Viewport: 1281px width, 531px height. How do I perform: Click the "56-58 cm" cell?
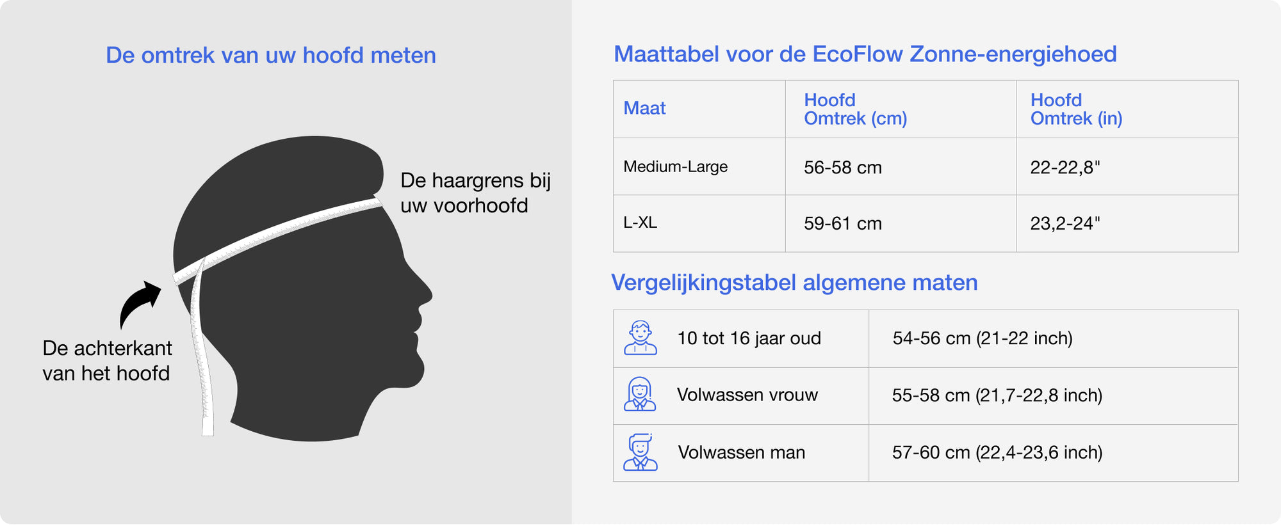[842, 168]
